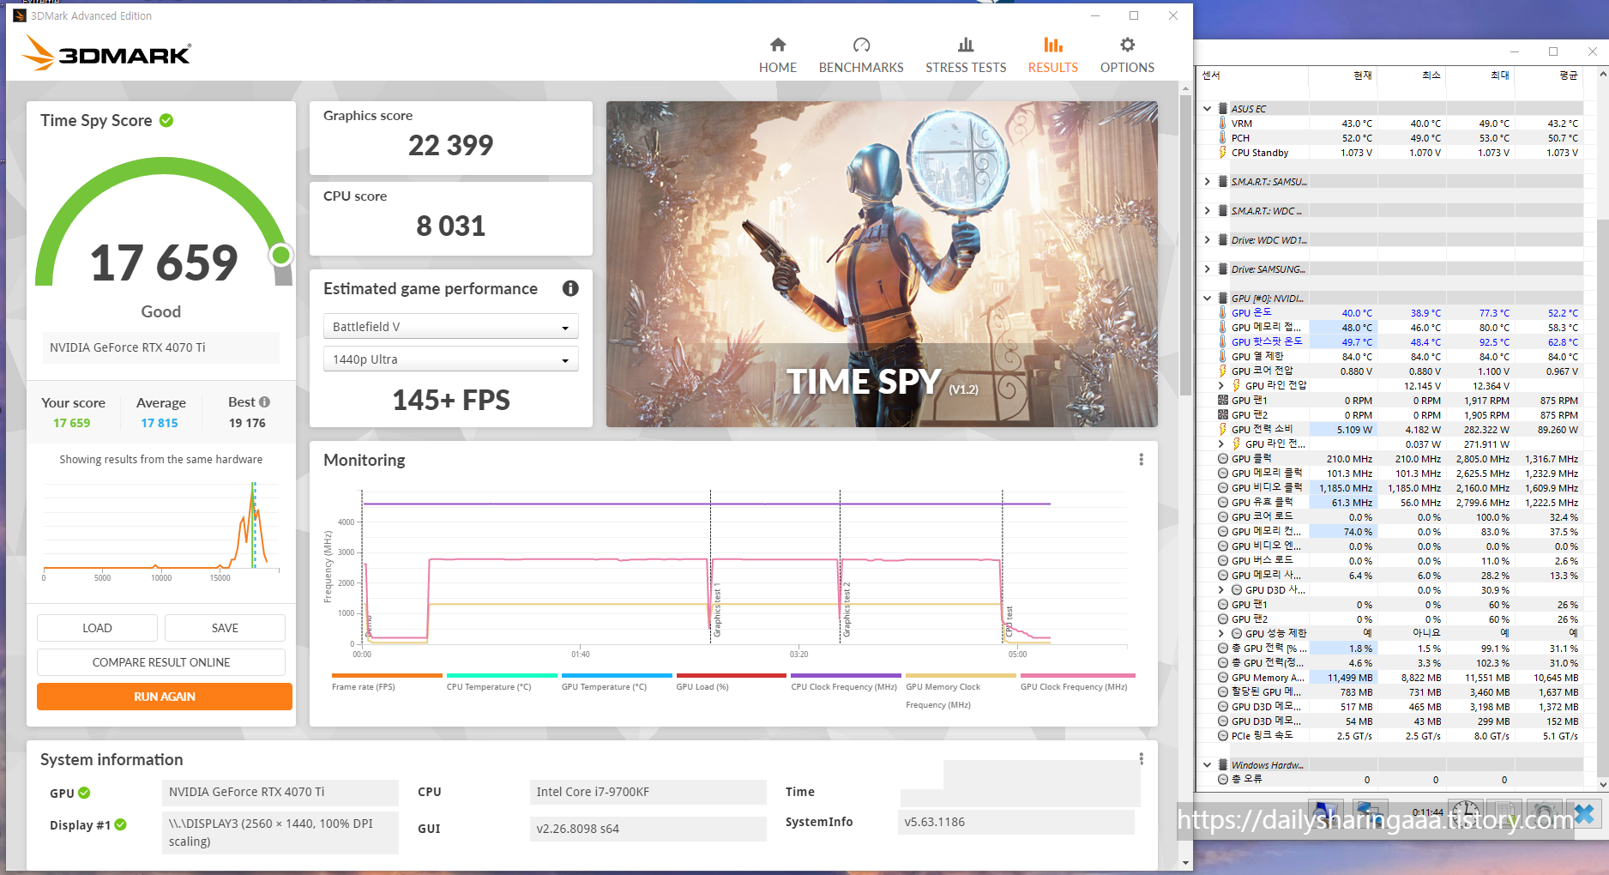The image size is (1609, 875).
Task: Click the yellow GPU Memory Clock legend swatch
Action: tap(961, 676)
